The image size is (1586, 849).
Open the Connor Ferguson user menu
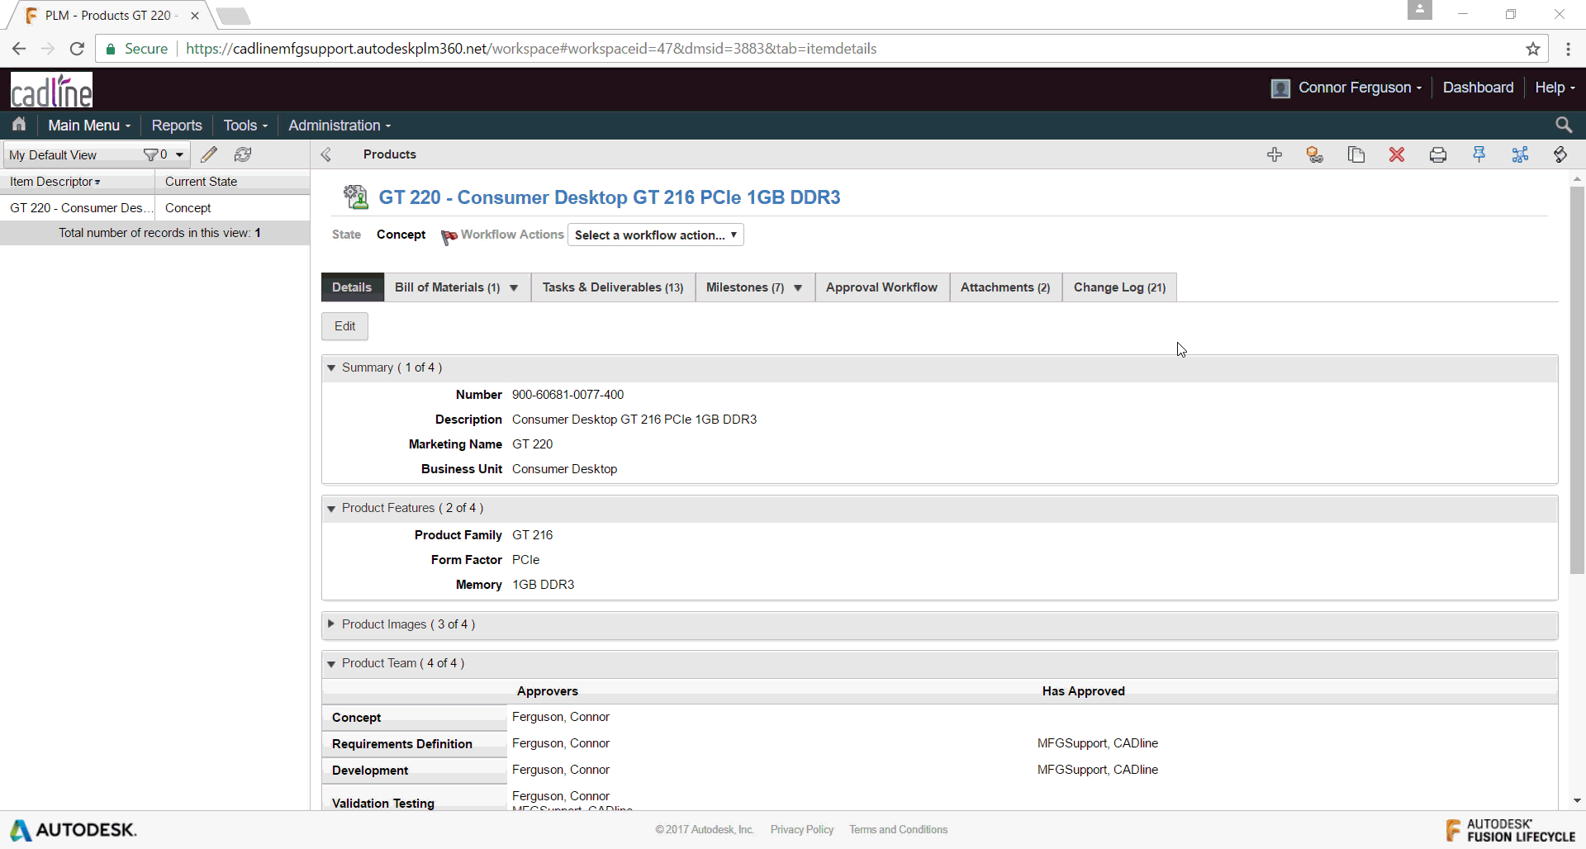click(x=1360, y=88)
